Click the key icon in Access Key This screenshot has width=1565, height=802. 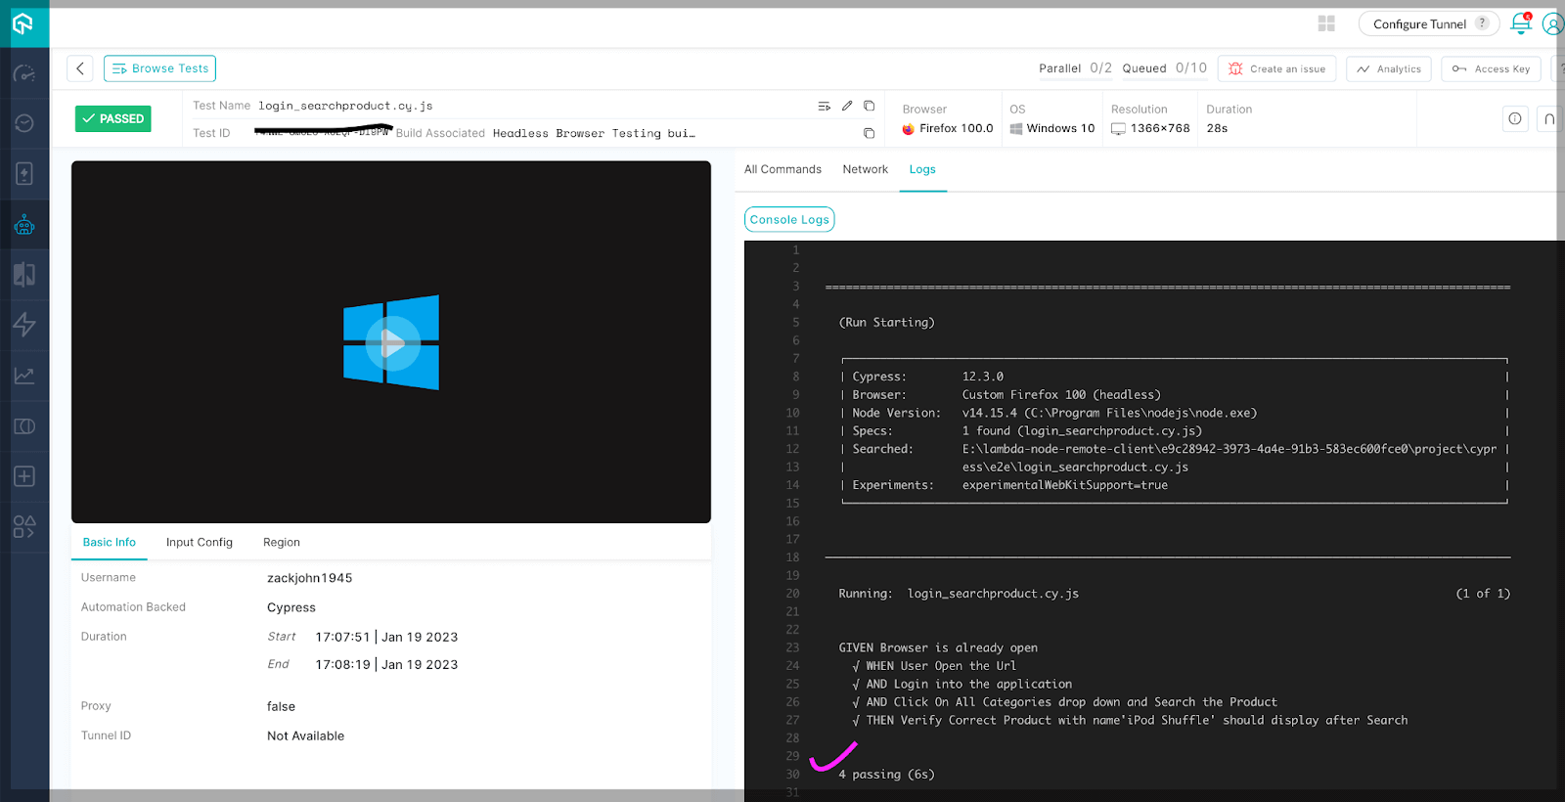[1459, 68]
